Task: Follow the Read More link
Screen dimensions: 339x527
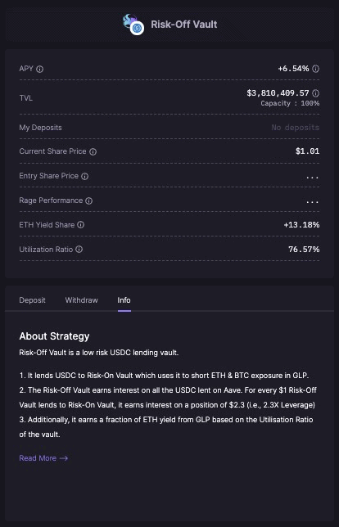Action: tap(43, 458)
